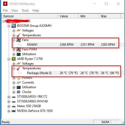Viewport: 125px width, 125px height.
Task: Click the AMD Ryzen CPU icon
Action: coord(14,59)
